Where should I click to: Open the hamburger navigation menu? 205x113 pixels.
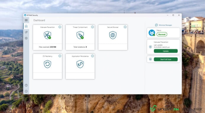(x=26, y=20)
